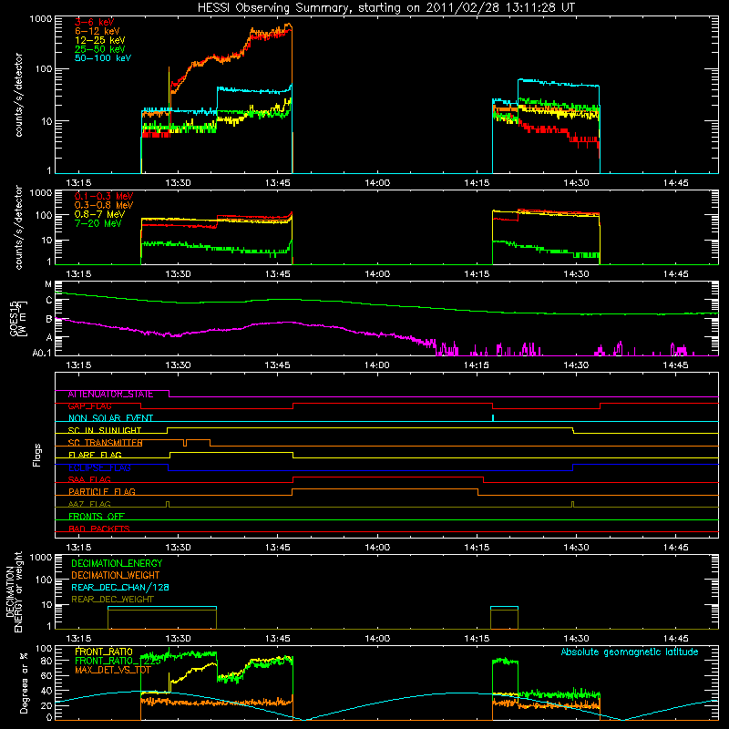
Task: Select the 3-6 keV legend label
Action: [x=94, y=22]
